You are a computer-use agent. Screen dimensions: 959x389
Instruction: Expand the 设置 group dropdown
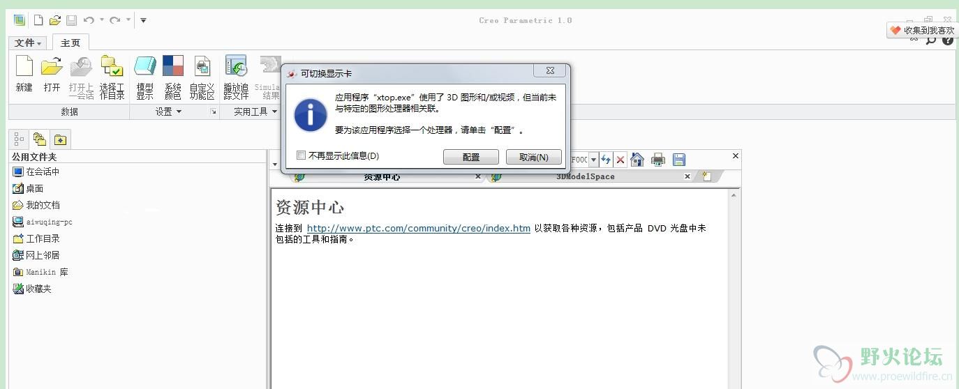coord(168,112)
